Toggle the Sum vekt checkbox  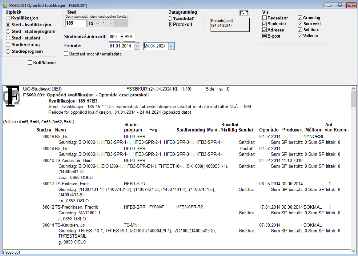(300, 24)
